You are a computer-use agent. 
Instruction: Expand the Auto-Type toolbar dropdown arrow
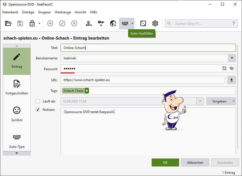[x=132, y=24]
